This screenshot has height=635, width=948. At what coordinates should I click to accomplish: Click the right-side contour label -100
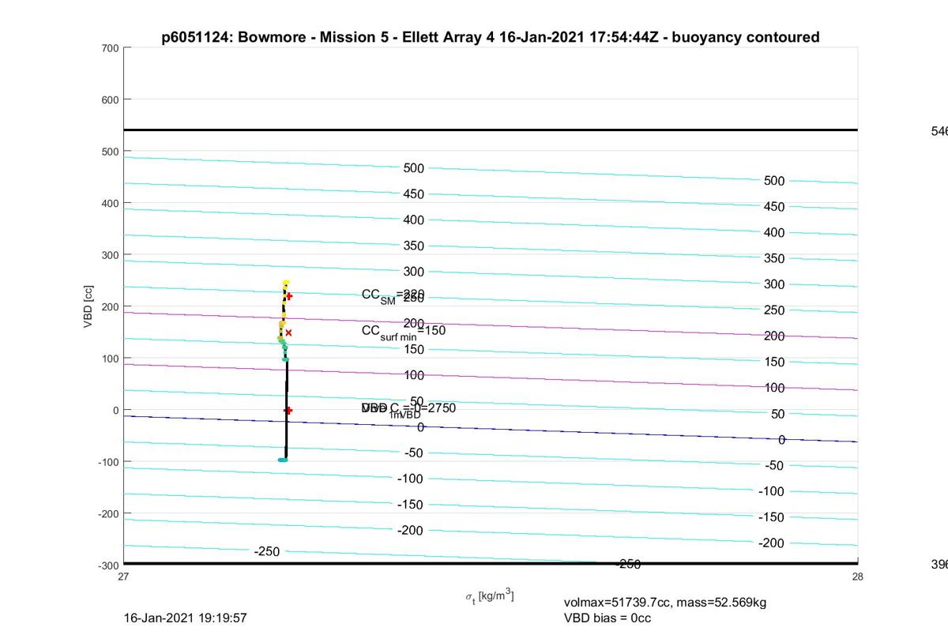coord(771,491)
